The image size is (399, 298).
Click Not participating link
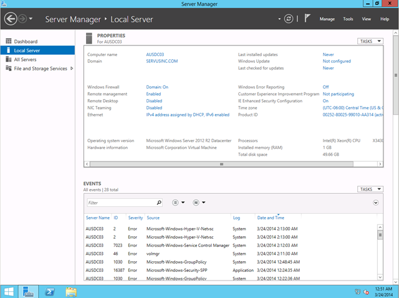338,94
